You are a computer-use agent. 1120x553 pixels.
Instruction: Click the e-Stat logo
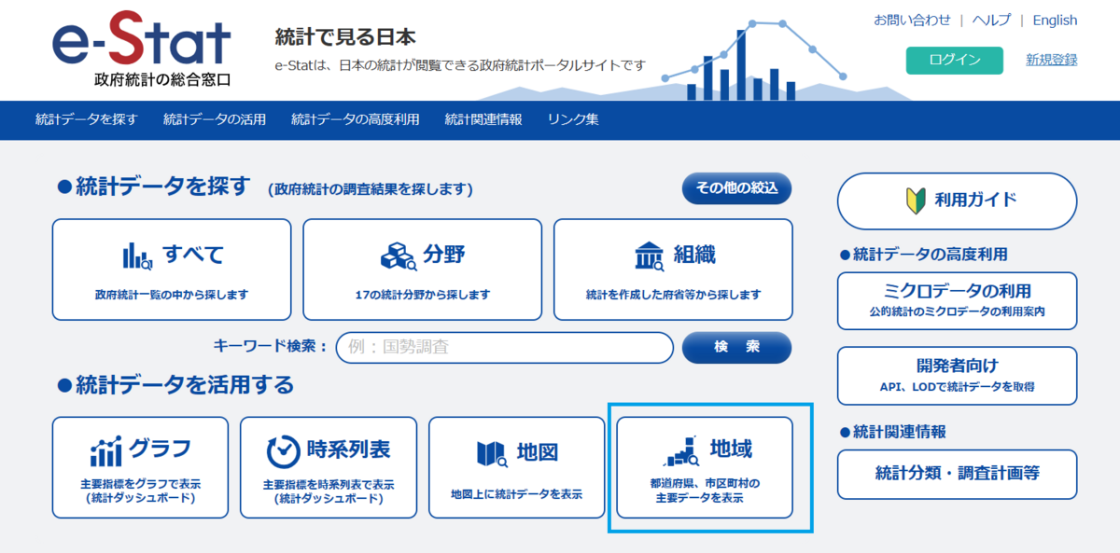[x=142, y=47]
